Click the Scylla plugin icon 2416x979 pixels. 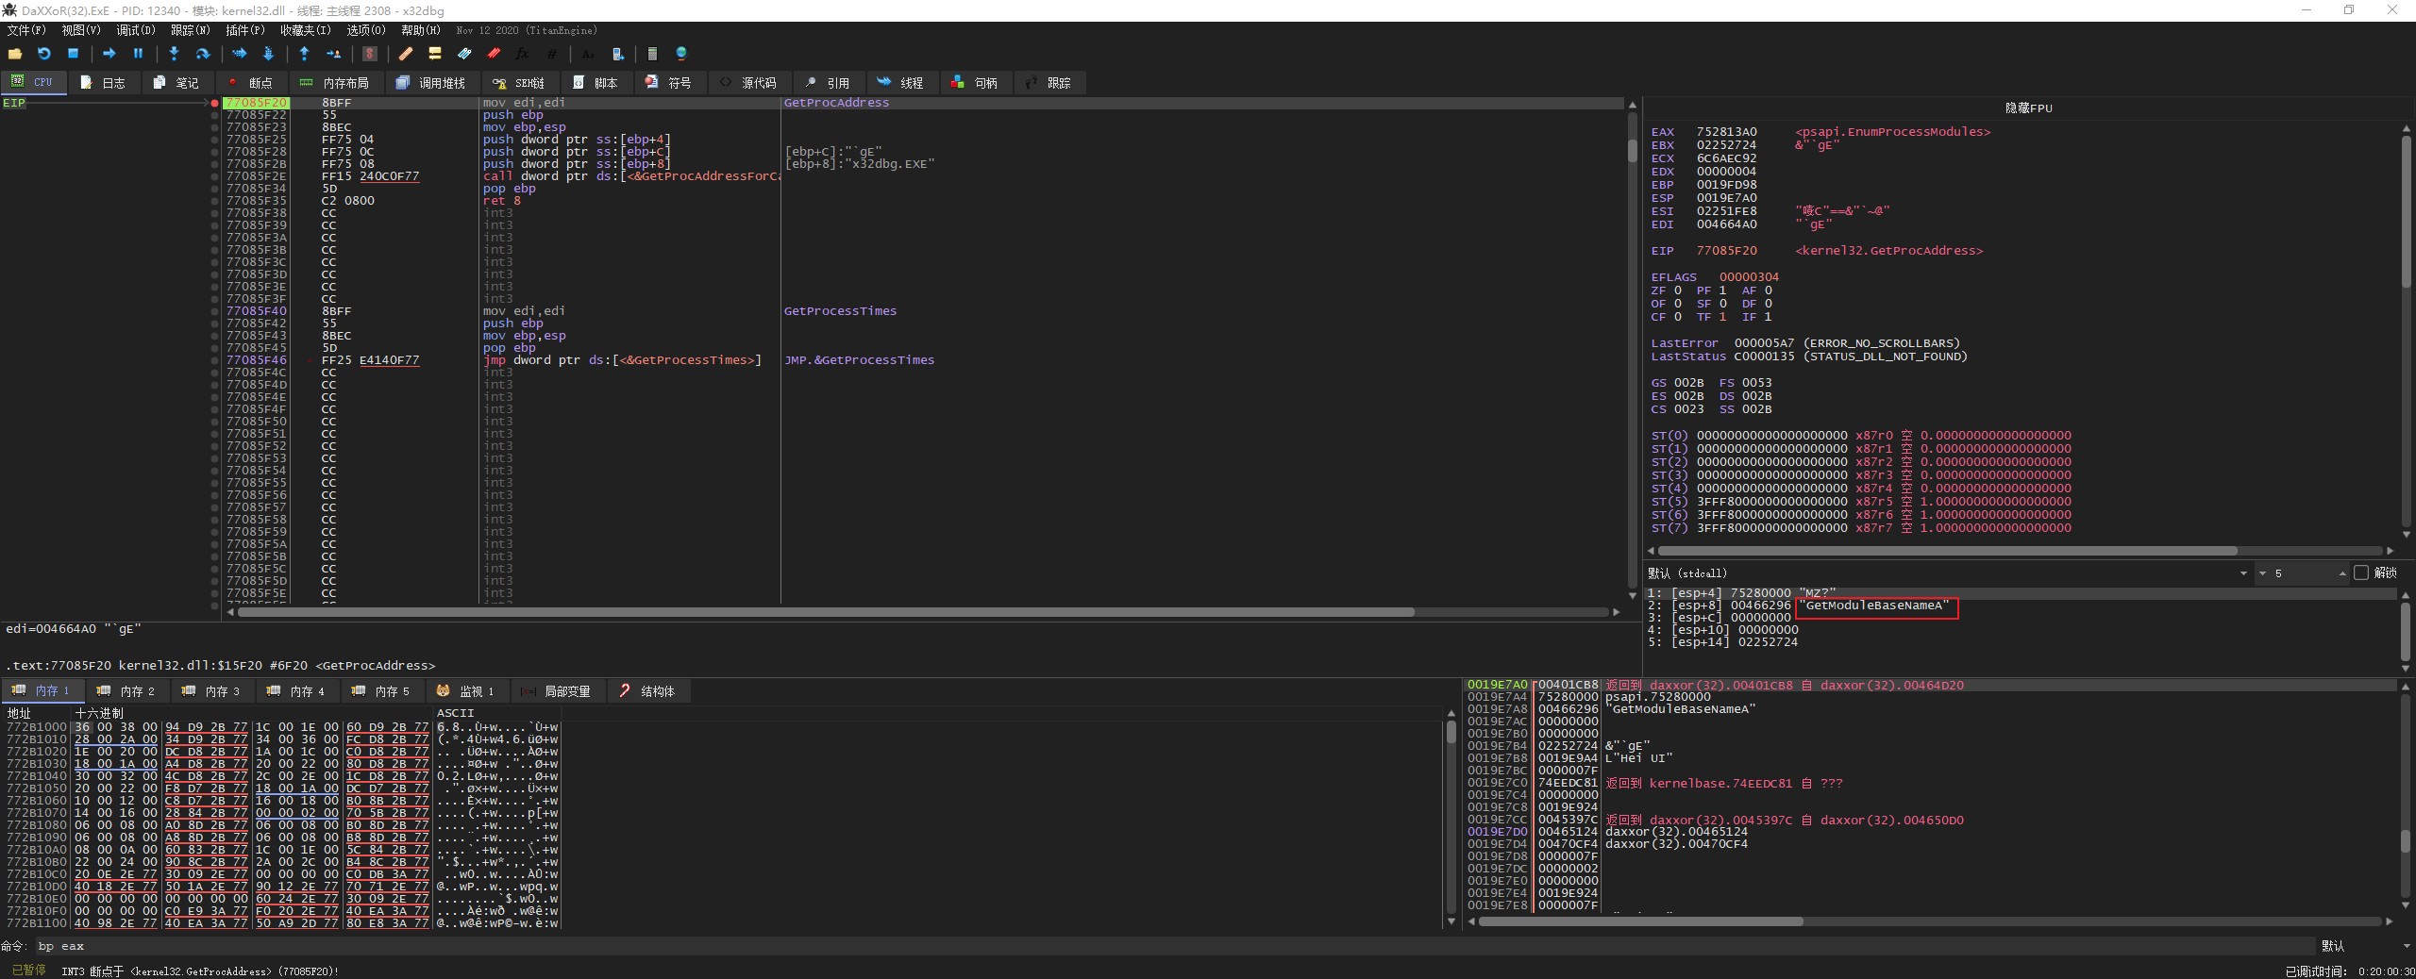370,54
